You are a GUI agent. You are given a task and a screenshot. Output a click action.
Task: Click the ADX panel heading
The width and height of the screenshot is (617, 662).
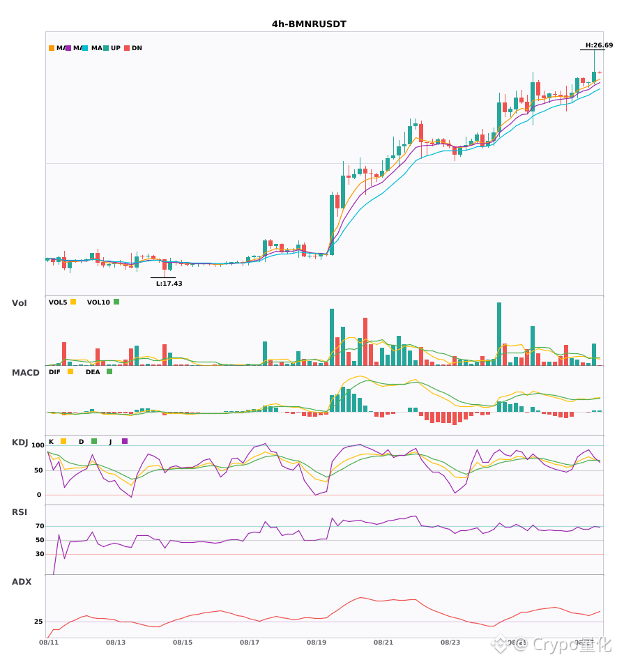tap(22, 582)
